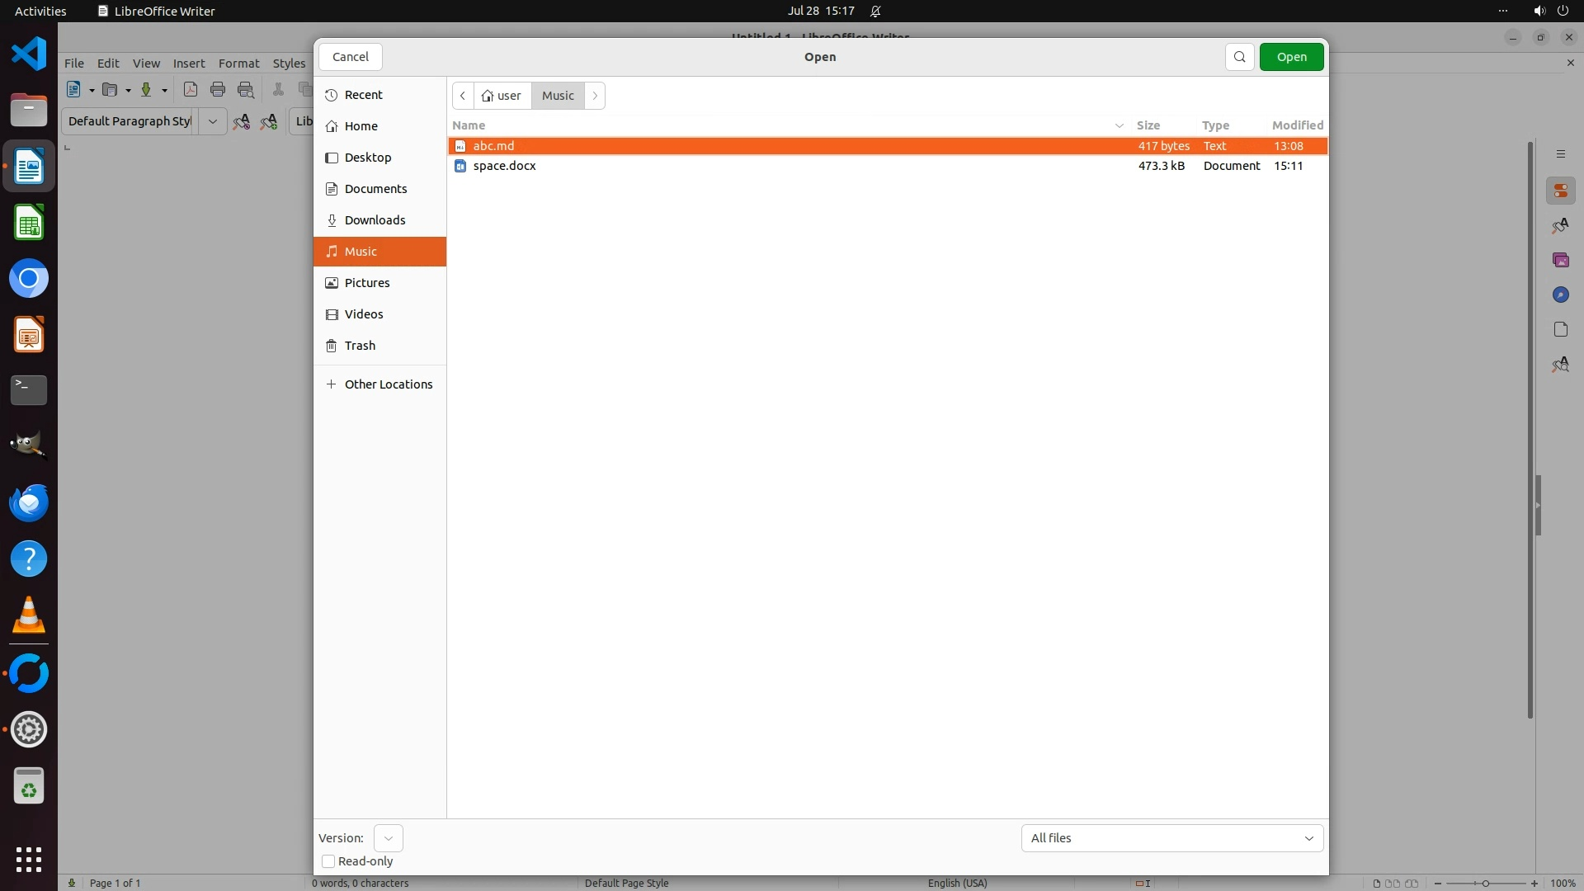This screenshot has width=1584, height=891.
Task: Click the Export as PDF toolbar icon
Action: pyautogui.click(x=191, y=90)
